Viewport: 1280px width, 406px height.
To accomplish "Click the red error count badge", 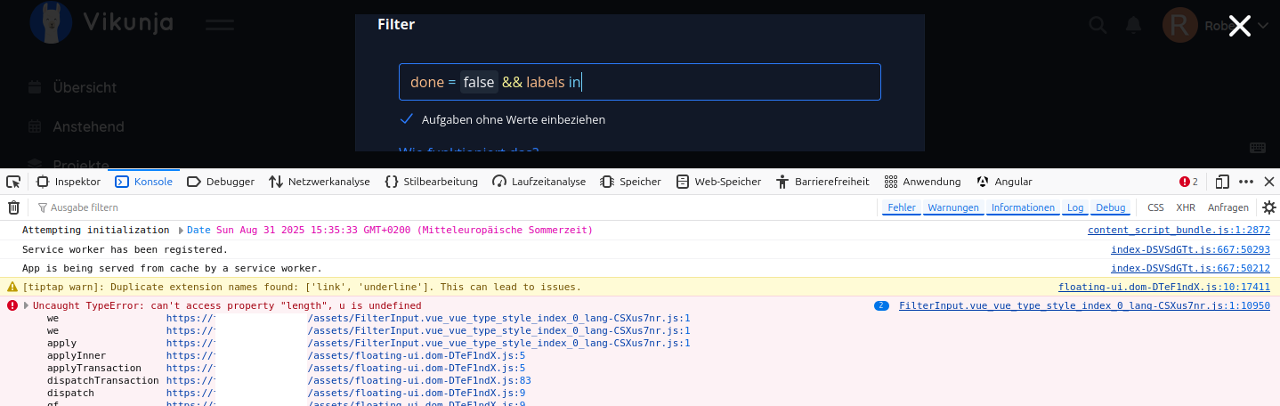I will tap(1188, 182).
